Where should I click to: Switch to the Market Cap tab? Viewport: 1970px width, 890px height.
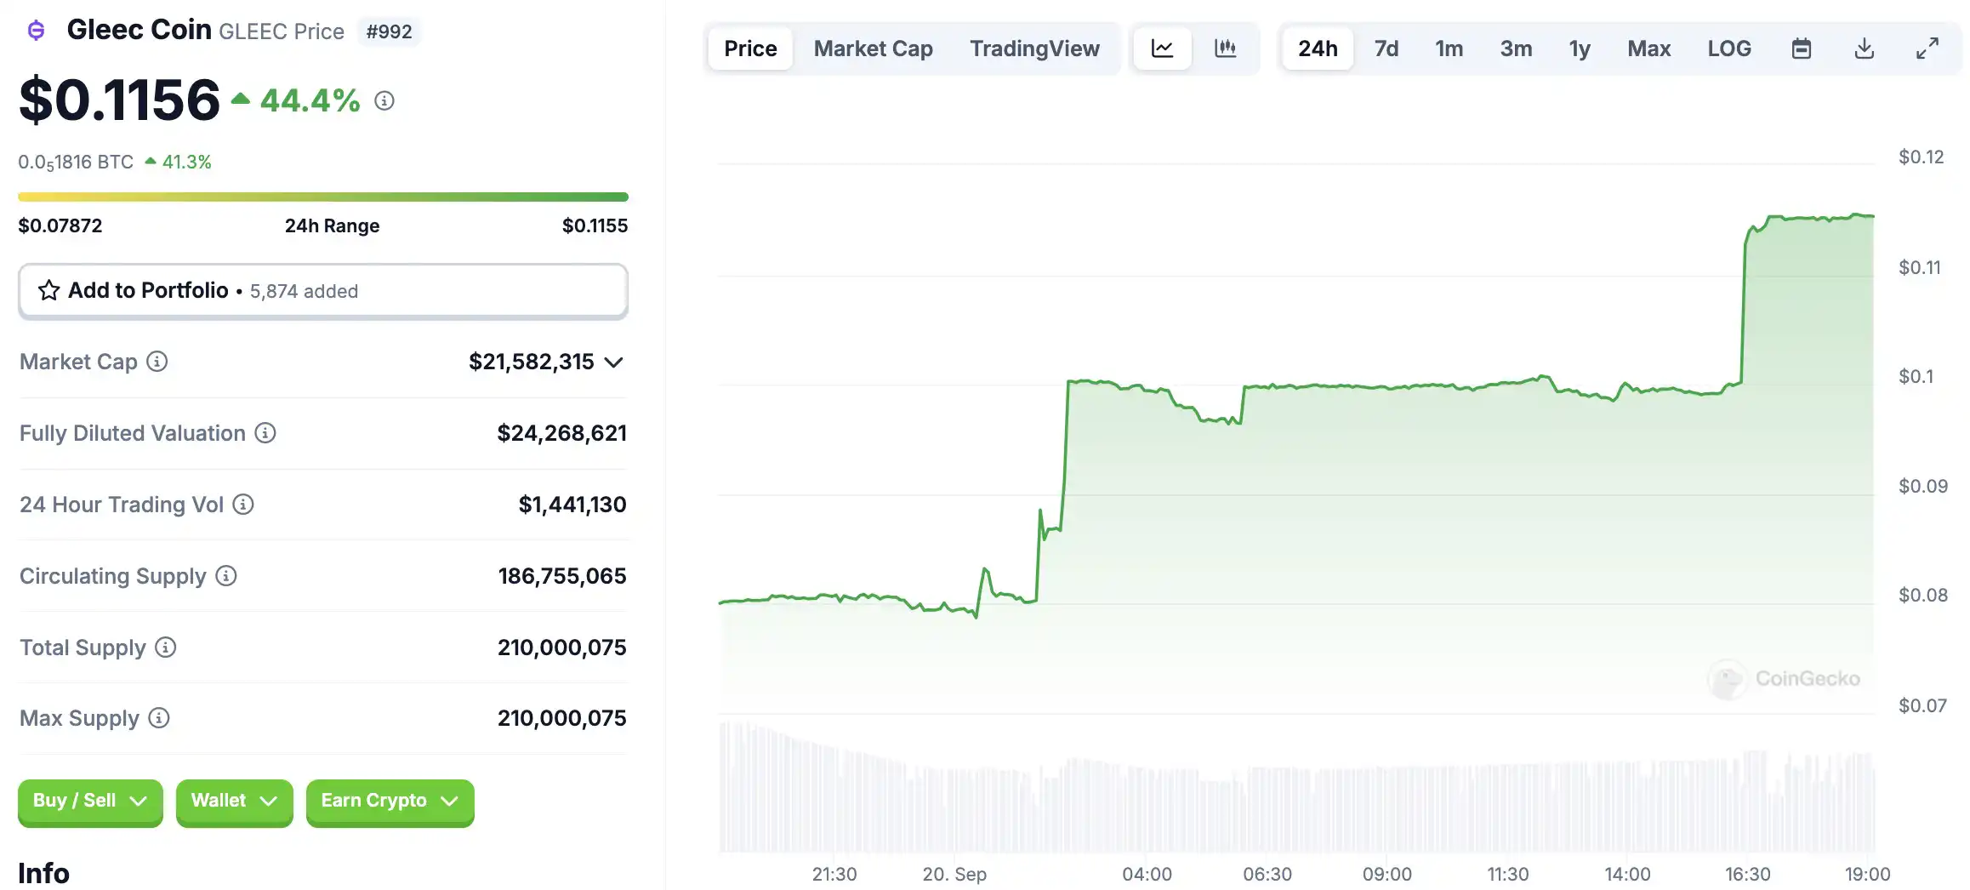(873, 48)
